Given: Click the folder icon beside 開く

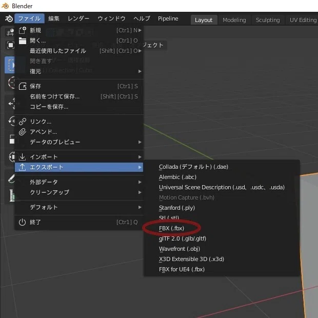Looking at the screenshot, I should pos(22,41).
